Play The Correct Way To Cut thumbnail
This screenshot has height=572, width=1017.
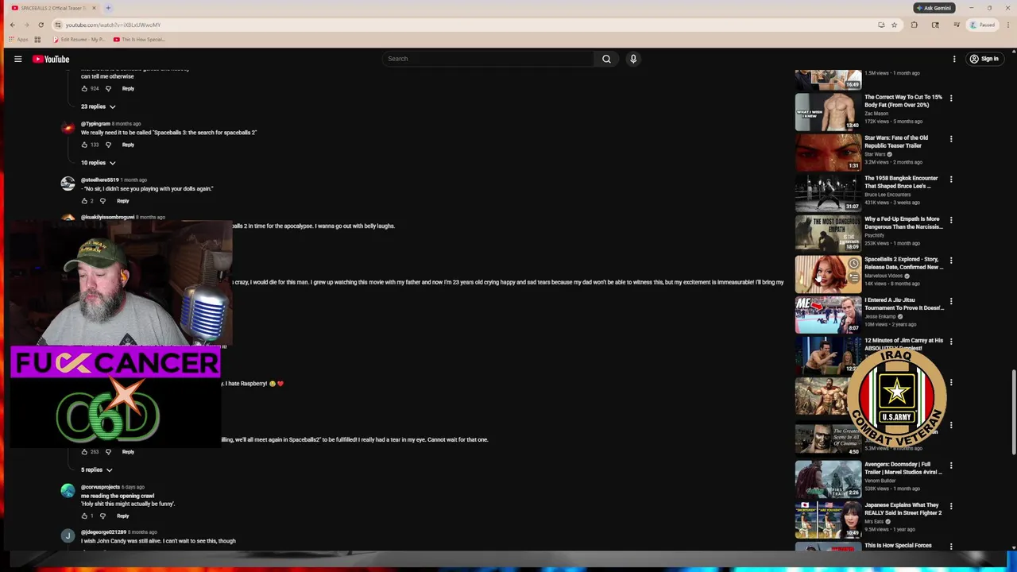[828, 112]
